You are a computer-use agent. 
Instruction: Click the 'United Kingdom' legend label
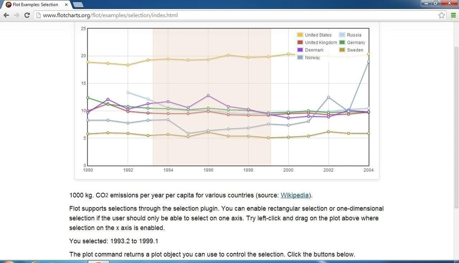pyautogui.click(x=321, y=43)
